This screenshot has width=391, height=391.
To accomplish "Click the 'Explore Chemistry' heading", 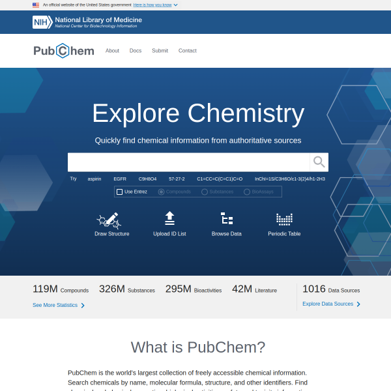I will click(198, 113).
